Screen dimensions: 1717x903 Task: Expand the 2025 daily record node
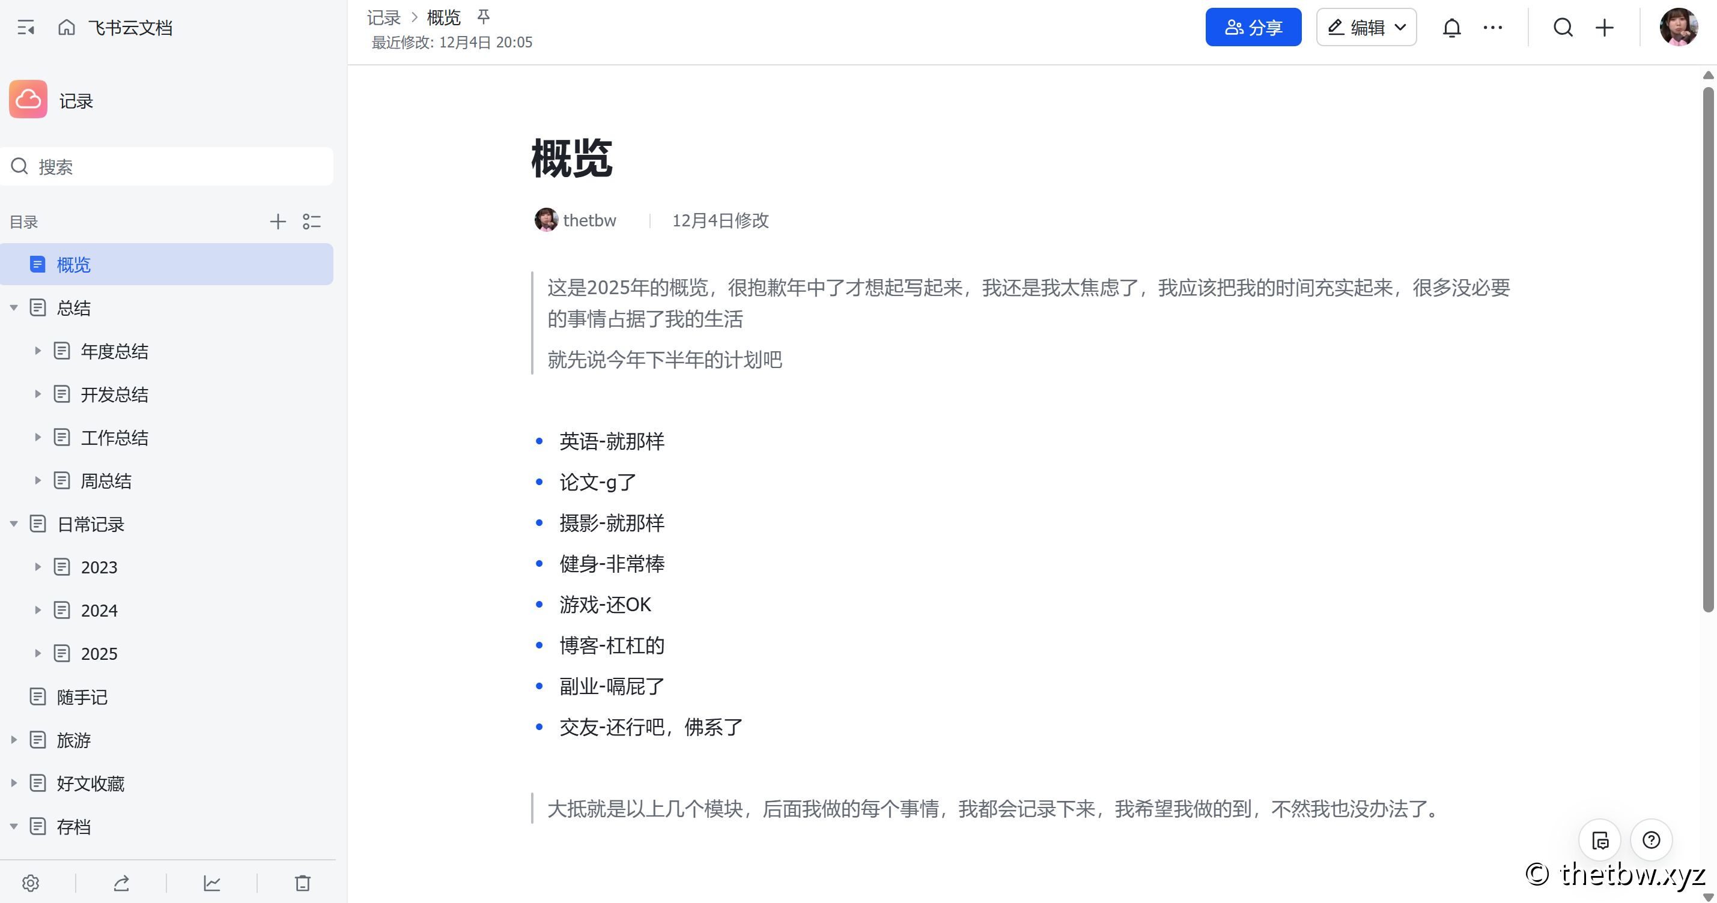click(38, 653)
